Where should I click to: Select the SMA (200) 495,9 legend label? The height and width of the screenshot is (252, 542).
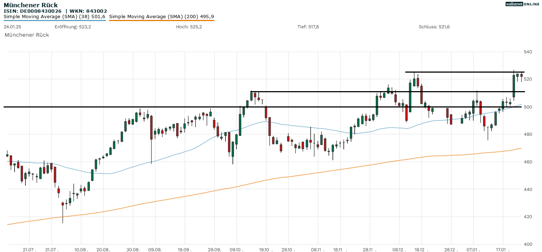coord(162,17)
